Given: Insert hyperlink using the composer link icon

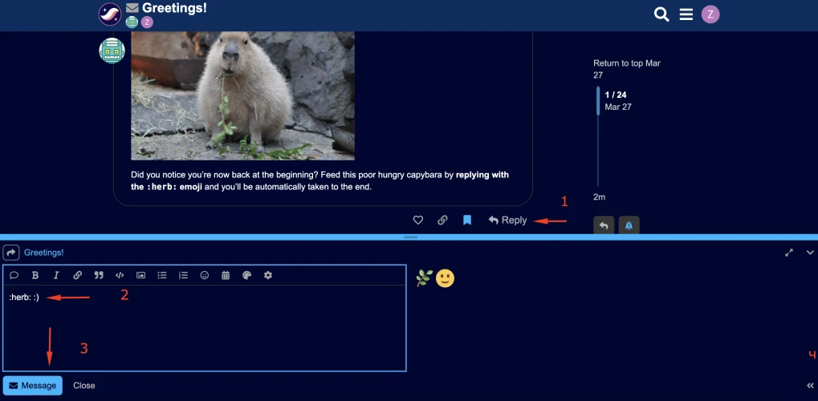Looking at the screenshot, I should point(77,275).
